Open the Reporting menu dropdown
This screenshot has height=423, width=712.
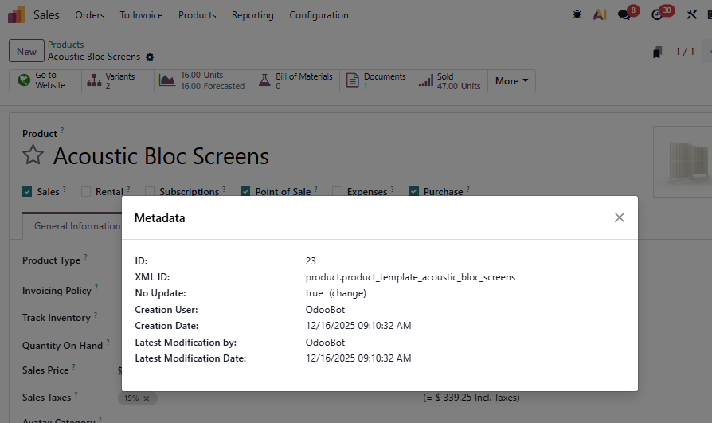252,15
